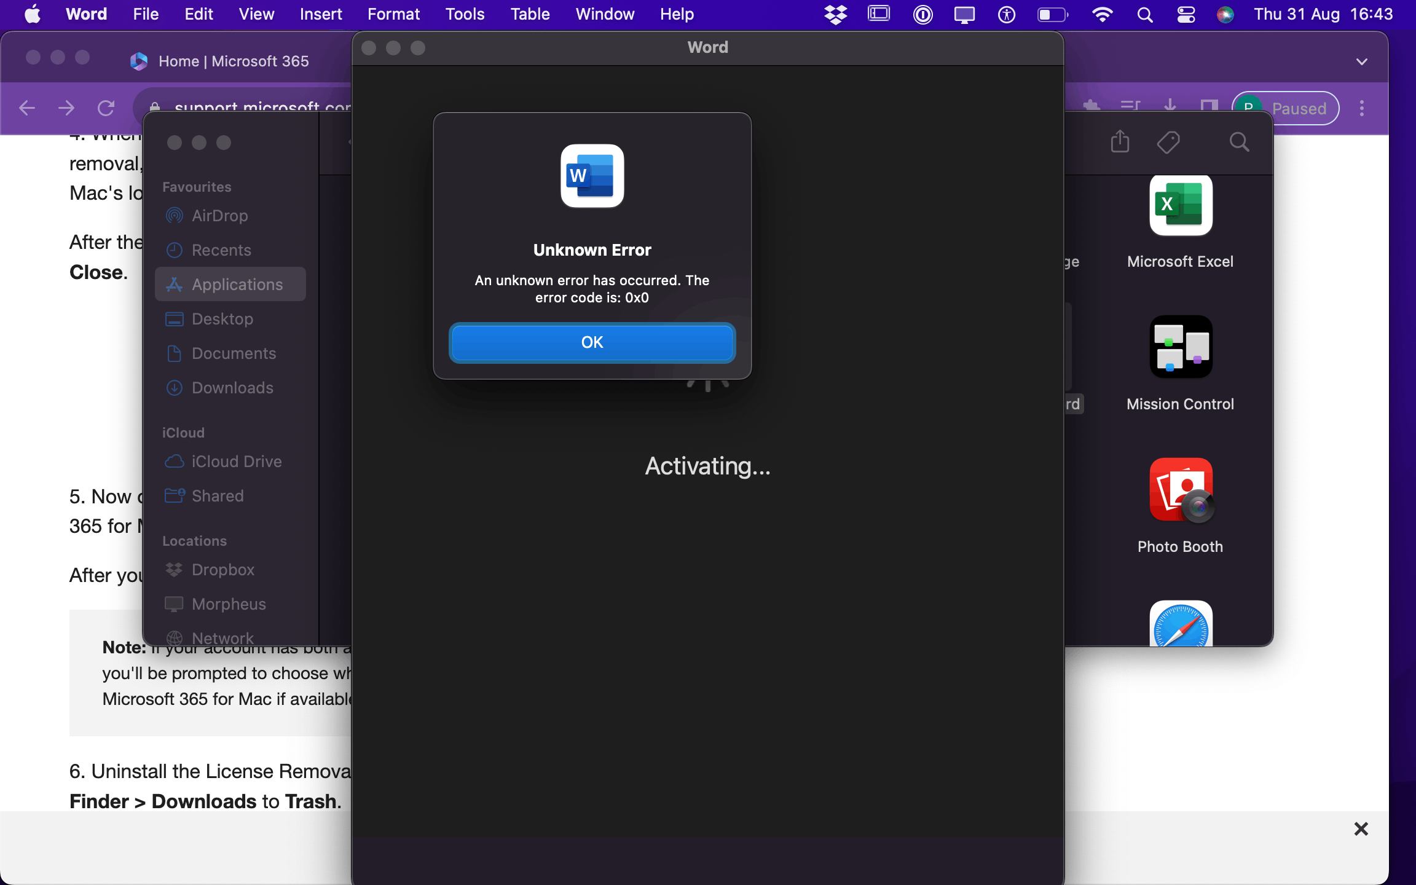Open the Tools menu in Word
This screenshot has height=885, width=1416.
click(x=464, y=14)
